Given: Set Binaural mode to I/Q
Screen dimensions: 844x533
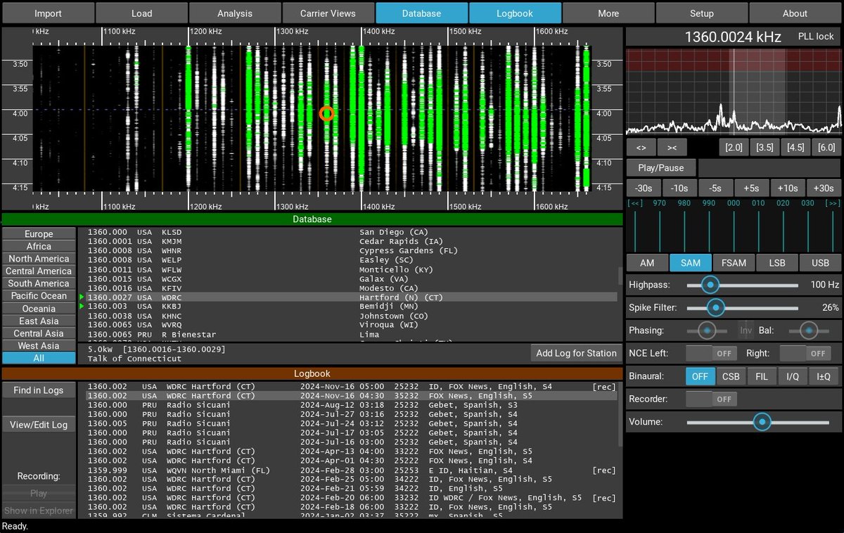Looking at the screenshot, I should [793, 376].
